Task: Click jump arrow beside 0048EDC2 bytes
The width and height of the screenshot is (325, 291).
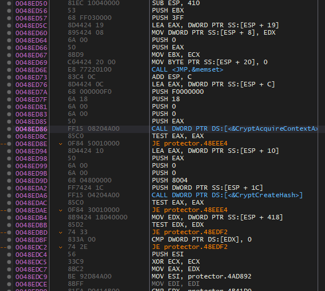Action: click(60, 247)
